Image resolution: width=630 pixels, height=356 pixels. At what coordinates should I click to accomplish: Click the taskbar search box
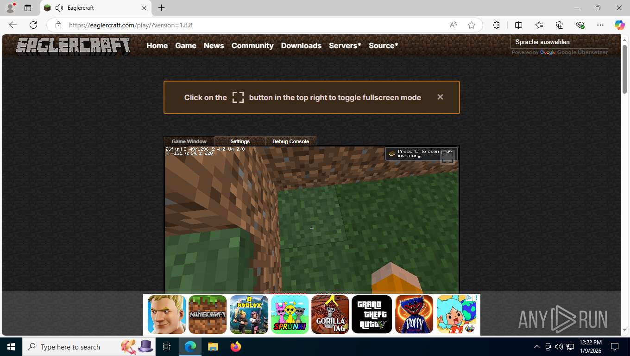pos(89,347)
